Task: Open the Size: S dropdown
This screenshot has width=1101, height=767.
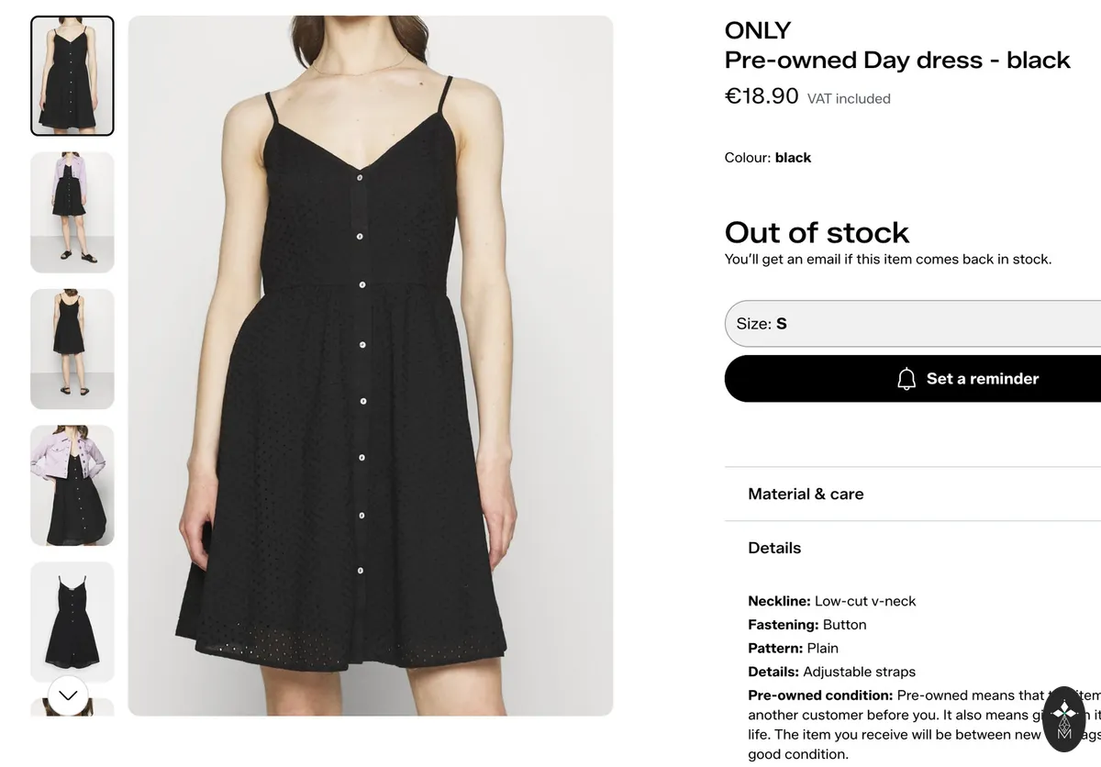Action: [x=913, y=324]
